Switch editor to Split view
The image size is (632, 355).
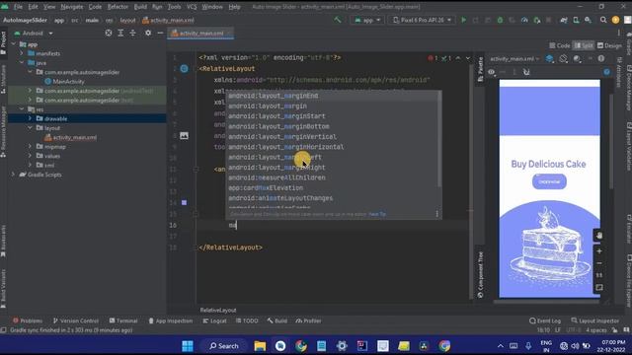tap(584, 45)
